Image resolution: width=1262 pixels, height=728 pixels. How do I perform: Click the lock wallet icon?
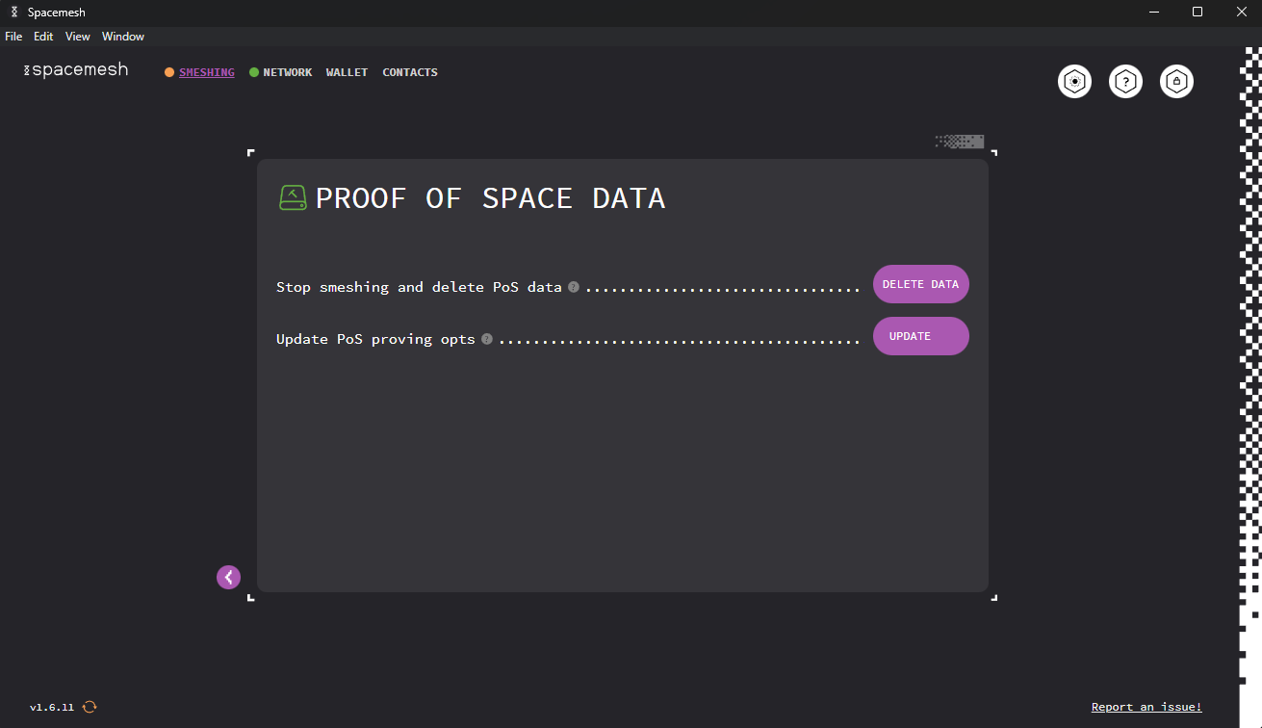(1176, 82)
